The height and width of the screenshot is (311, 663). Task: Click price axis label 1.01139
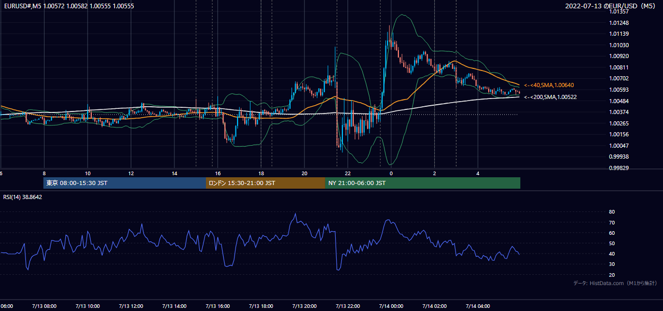coord(619,34)
